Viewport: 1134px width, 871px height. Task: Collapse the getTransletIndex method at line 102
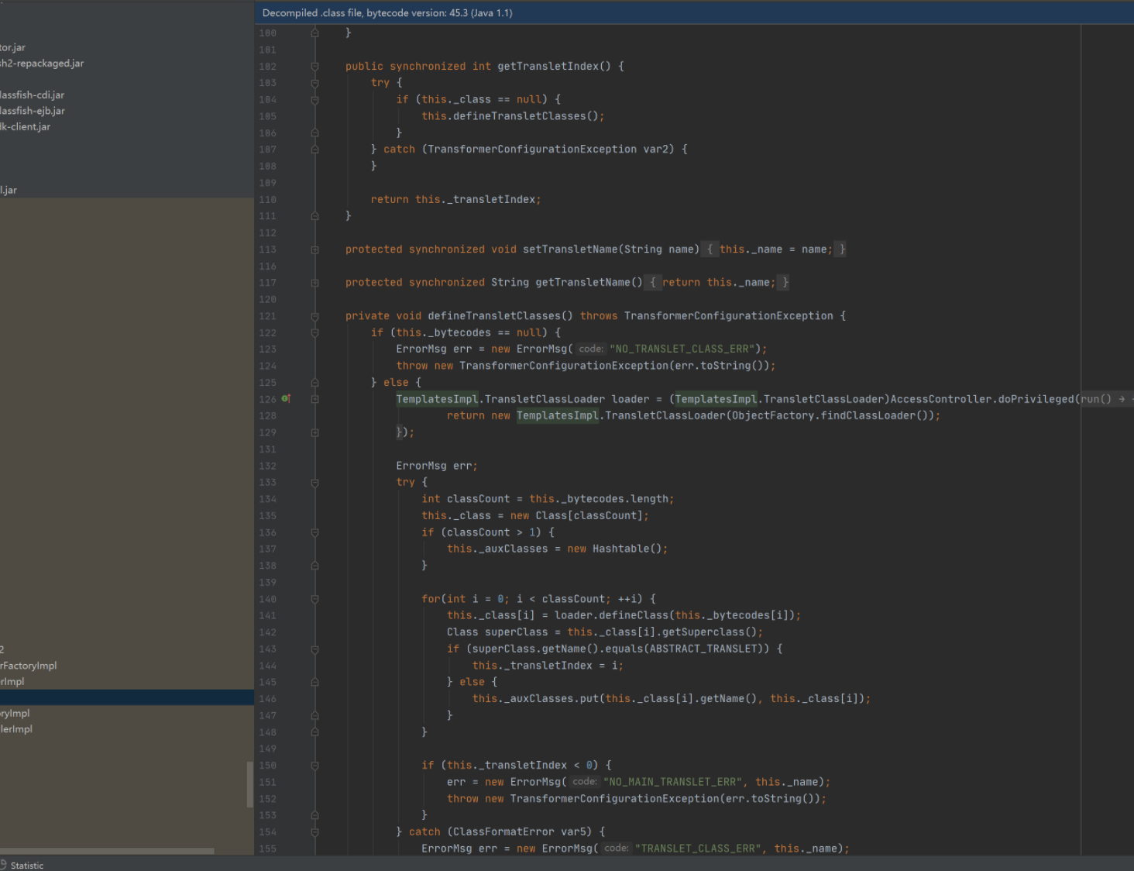(314, 67)
